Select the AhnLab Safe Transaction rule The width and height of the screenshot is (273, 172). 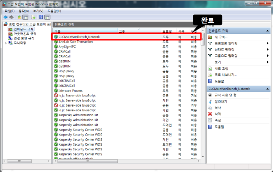76,42
